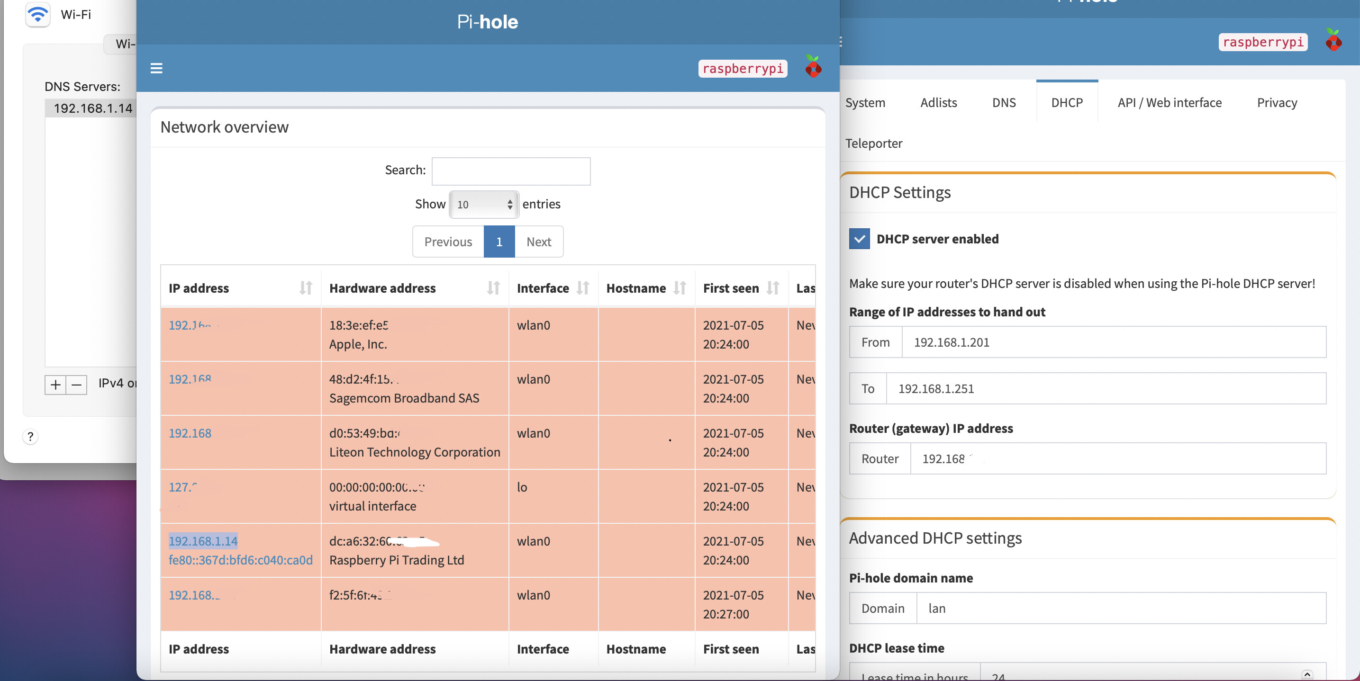The width and height of the screenshot is (1360, 681).
Task: Click the raspberry logo in the DHCP settings window
Action: [1333, 41]
